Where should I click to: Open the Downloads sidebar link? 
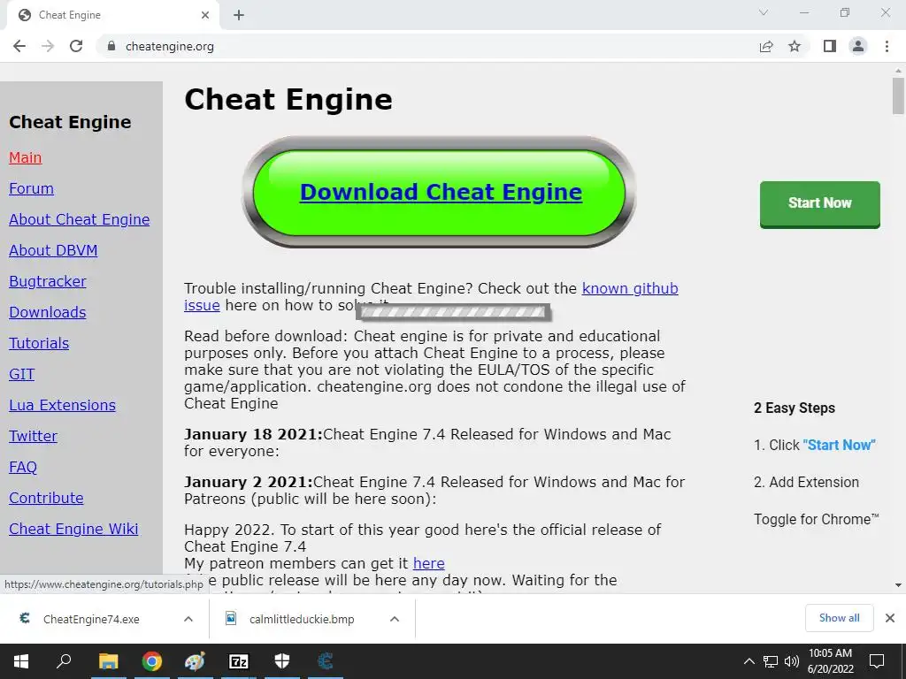coord(48,312)
